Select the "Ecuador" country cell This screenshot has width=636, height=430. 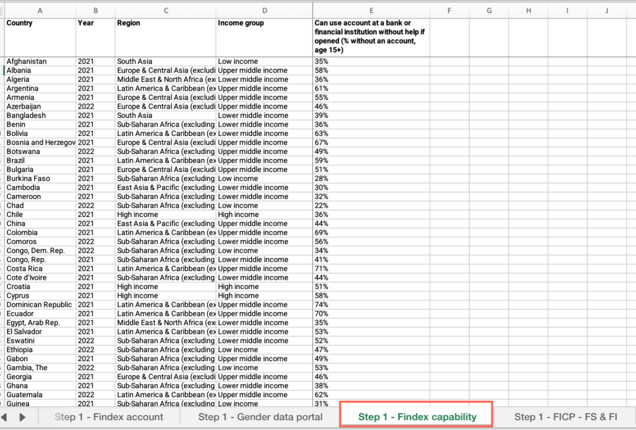pyautogui.click(x=40, y=314)
